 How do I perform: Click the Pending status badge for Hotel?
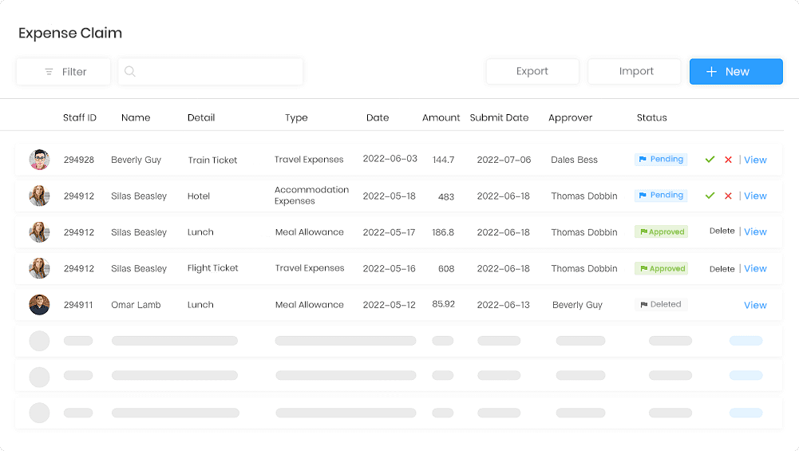660,196
